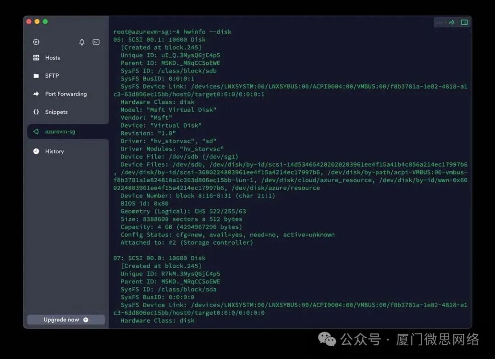Click the line Model: "Msft Virtual Disk"

[x=169, y=110]
